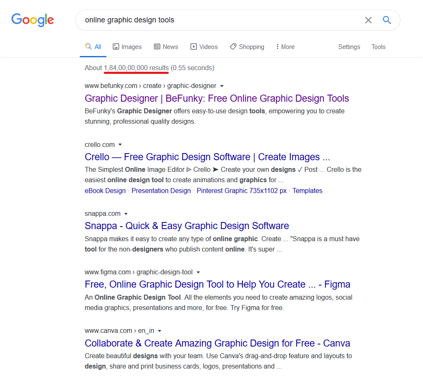Open Snappa Quick & Easy result link
This screenshot has height=381, width=423.
click(x=187, y=226)
